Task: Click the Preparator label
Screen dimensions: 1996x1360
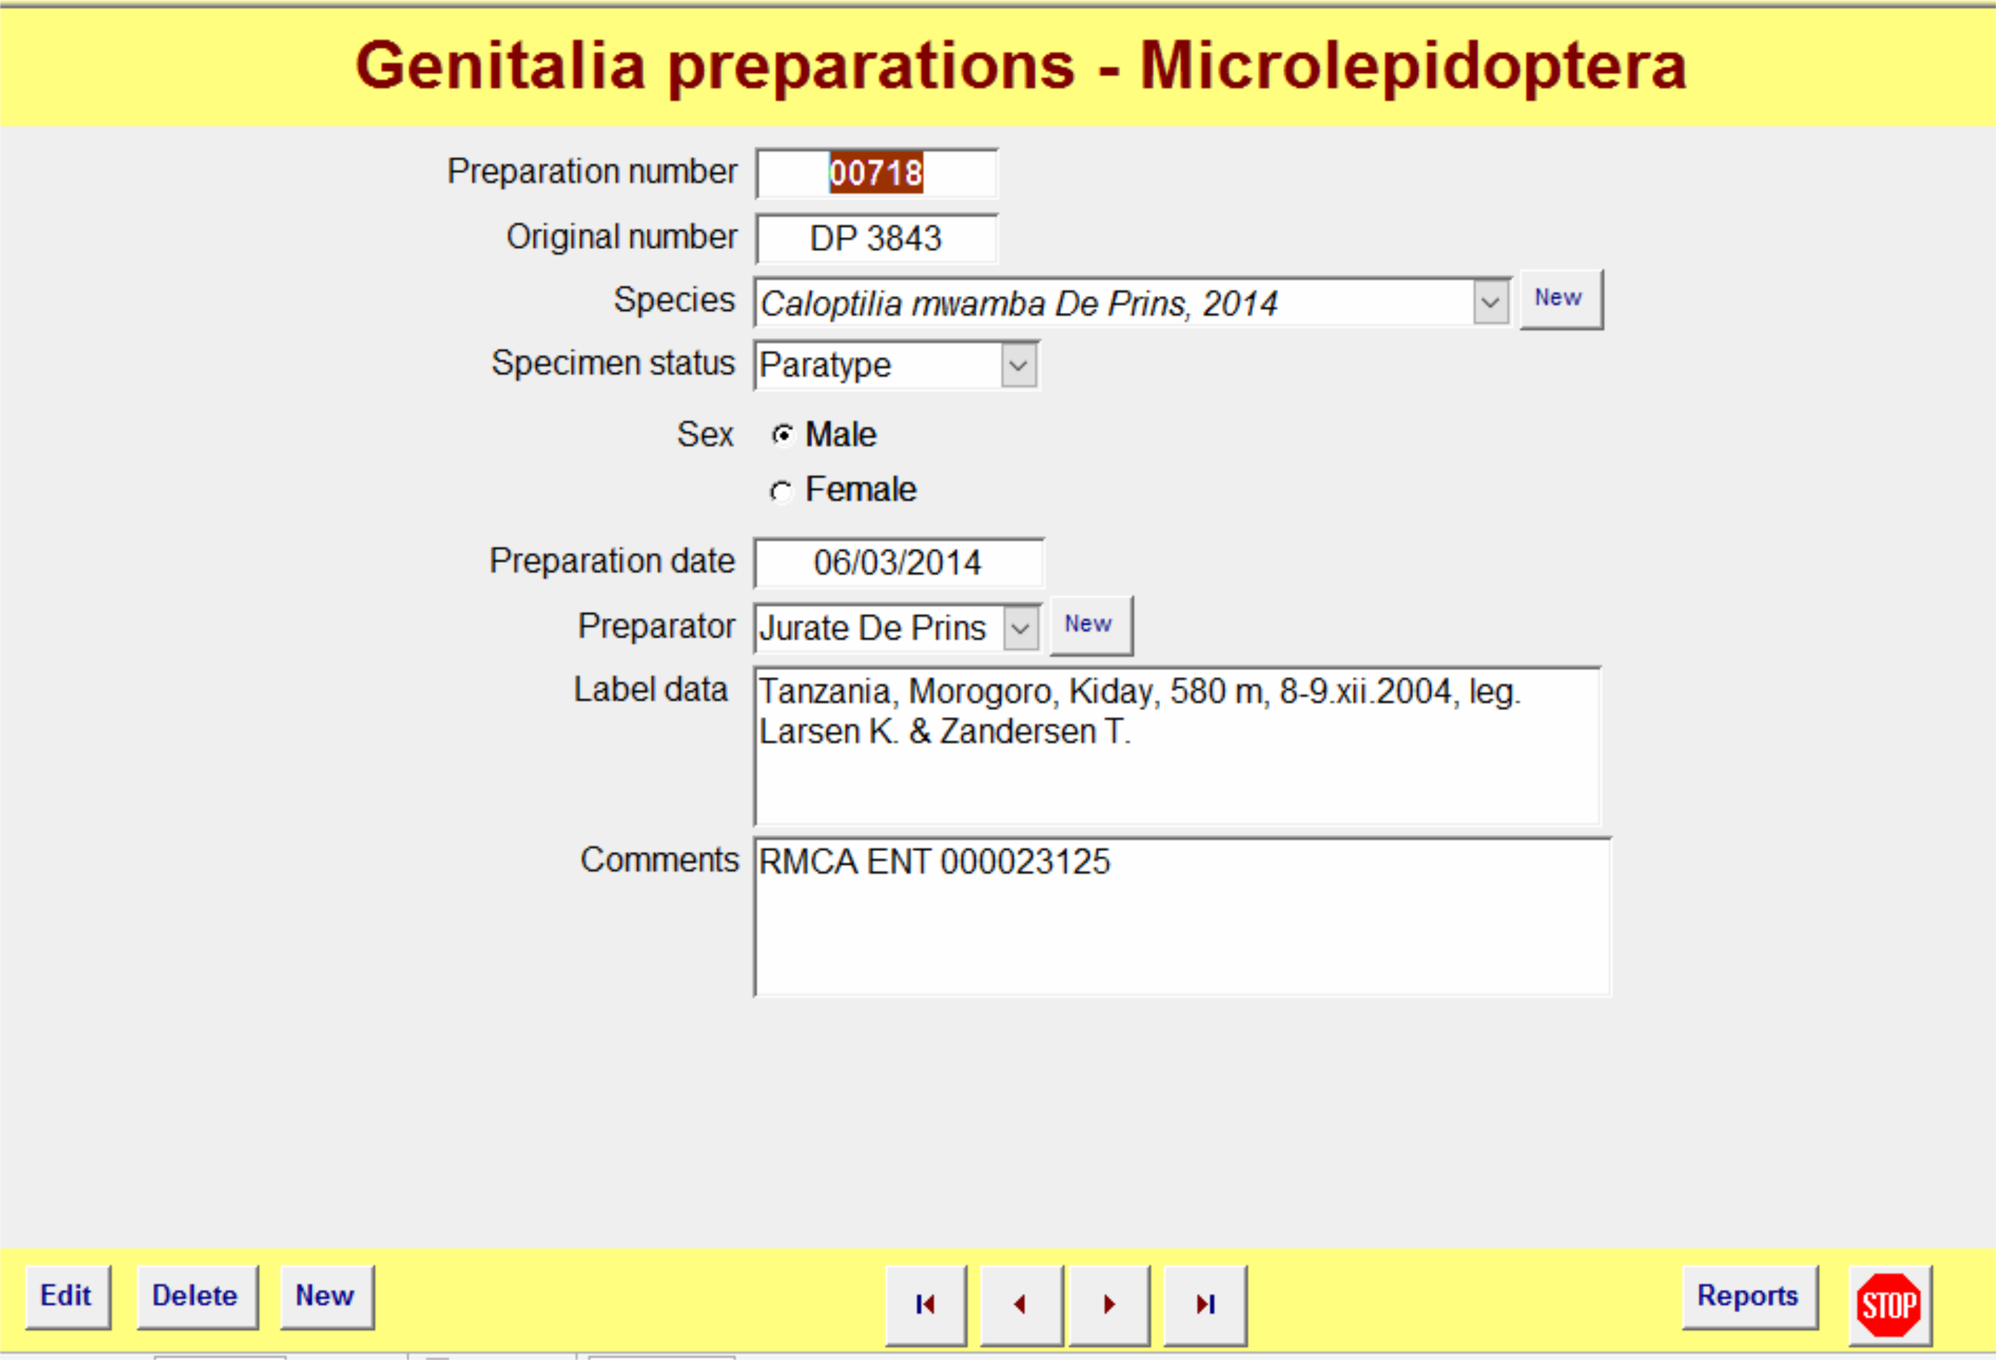Action: point(656,626)
